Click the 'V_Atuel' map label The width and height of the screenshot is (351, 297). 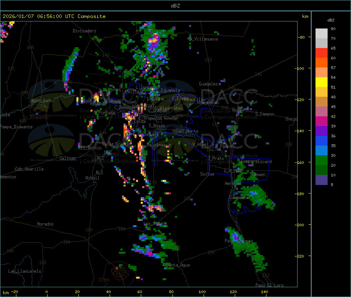(x=200, y=144)
